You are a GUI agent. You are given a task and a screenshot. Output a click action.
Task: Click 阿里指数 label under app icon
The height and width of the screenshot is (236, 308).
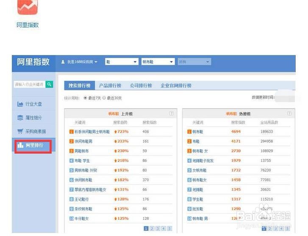(x=28, y=25)
